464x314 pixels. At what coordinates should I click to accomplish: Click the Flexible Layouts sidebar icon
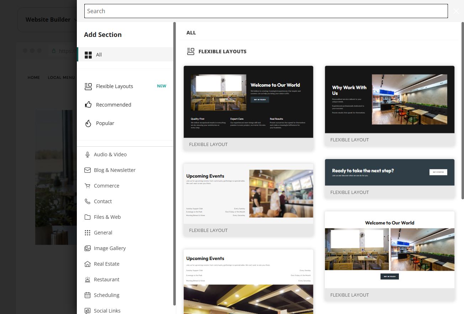point(88,86)
